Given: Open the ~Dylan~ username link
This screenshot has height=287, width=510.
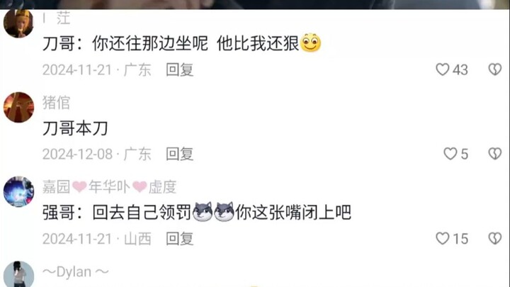Looking at the screenshot, I should [x=76, y=271].
